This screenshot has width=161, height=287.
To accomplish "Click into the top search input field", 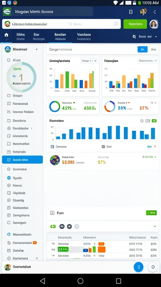I will tap(61, 24).
